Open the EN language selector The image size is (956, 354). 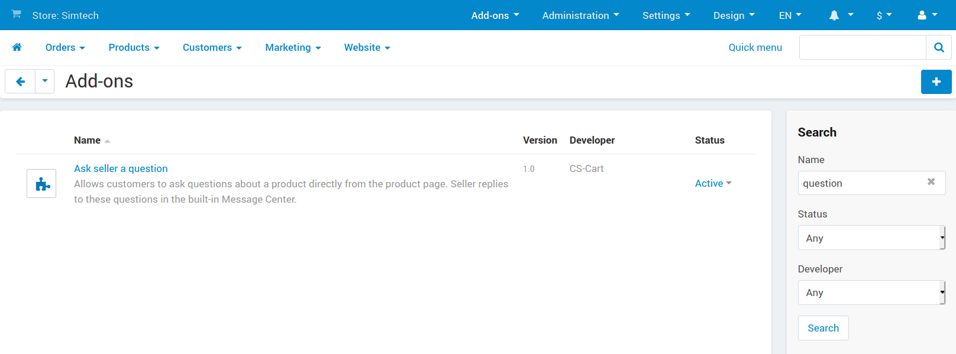[x=790, y=15]
